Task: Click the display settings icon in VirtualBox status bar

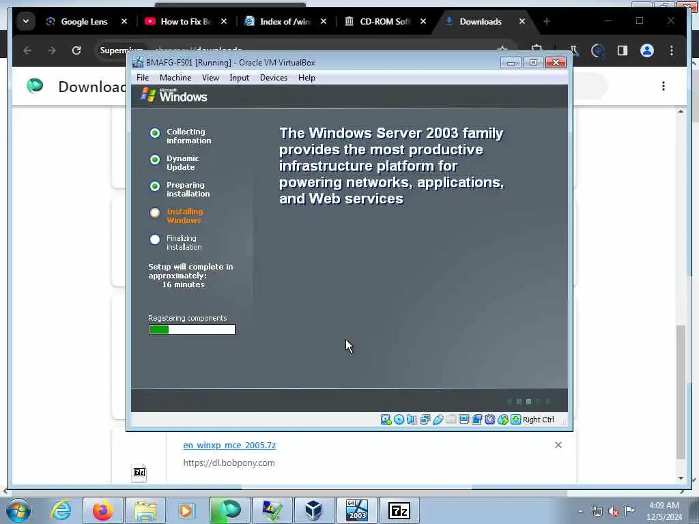Action: click(463, 420)
